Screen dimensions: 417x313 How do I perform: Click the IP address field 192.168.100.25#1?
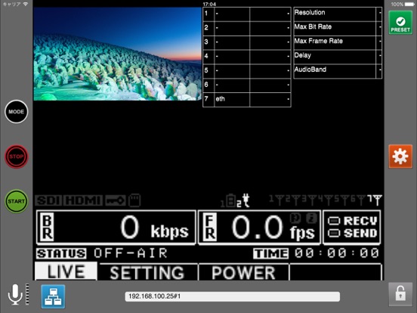232,296
